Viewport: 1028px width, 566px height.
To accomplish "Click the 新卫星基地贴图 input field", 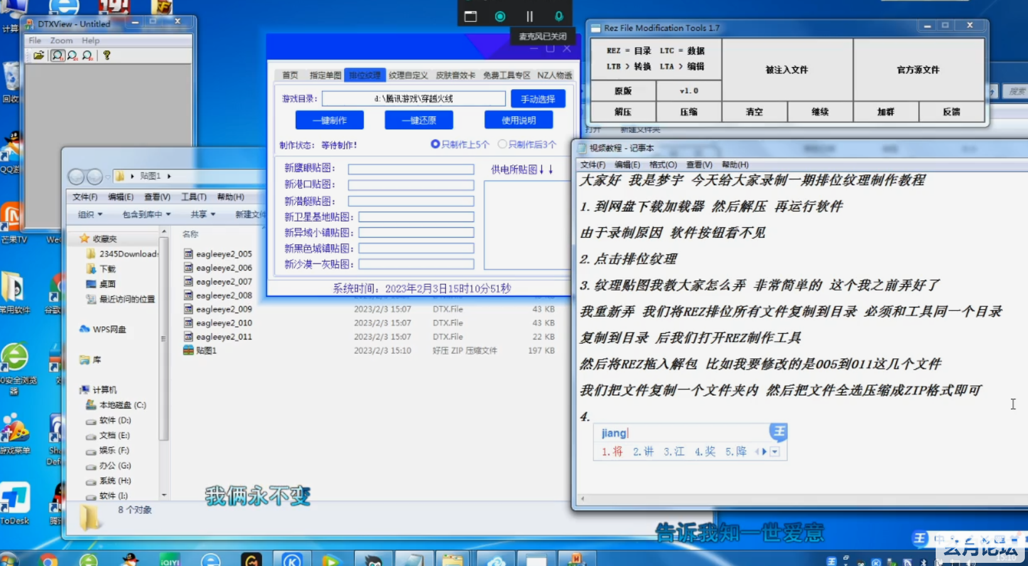I will click(x=416, y=217).
